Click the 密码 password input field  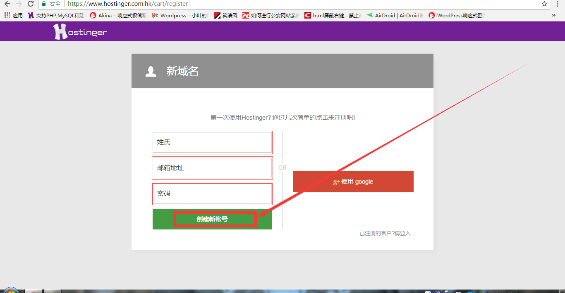[212, 194]
